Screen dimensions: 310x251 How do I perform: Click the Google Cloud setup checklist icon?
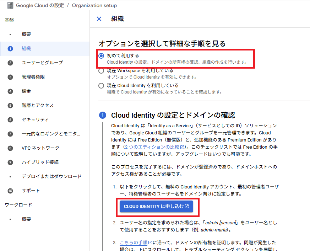10,5
